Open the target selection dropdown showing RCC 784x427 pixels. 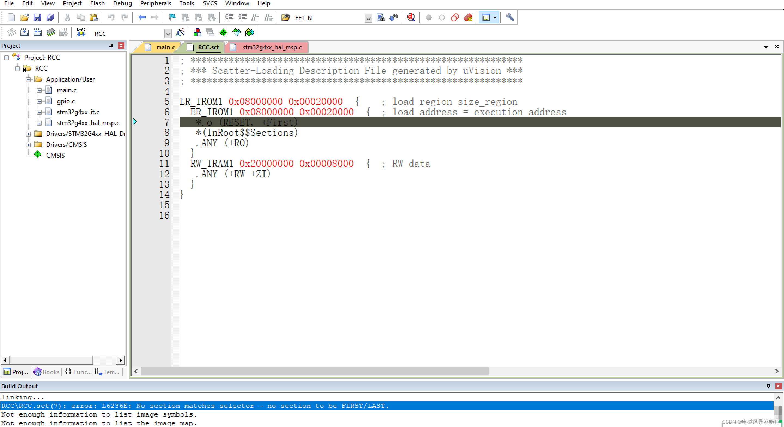pos(168,33)
